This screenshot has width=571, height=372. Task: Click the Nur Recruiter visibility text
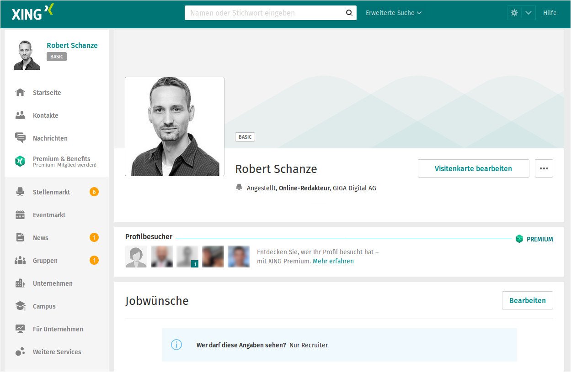click(x=309, y=345)
